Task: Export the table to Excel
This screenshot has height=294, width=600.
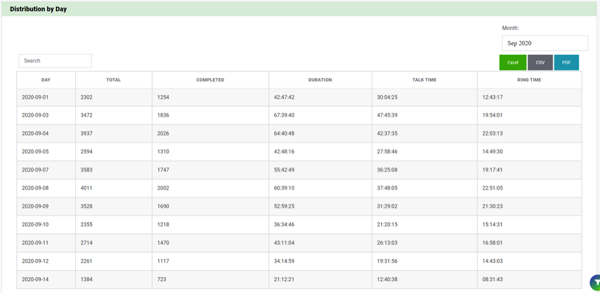Action: coord(513,62)
